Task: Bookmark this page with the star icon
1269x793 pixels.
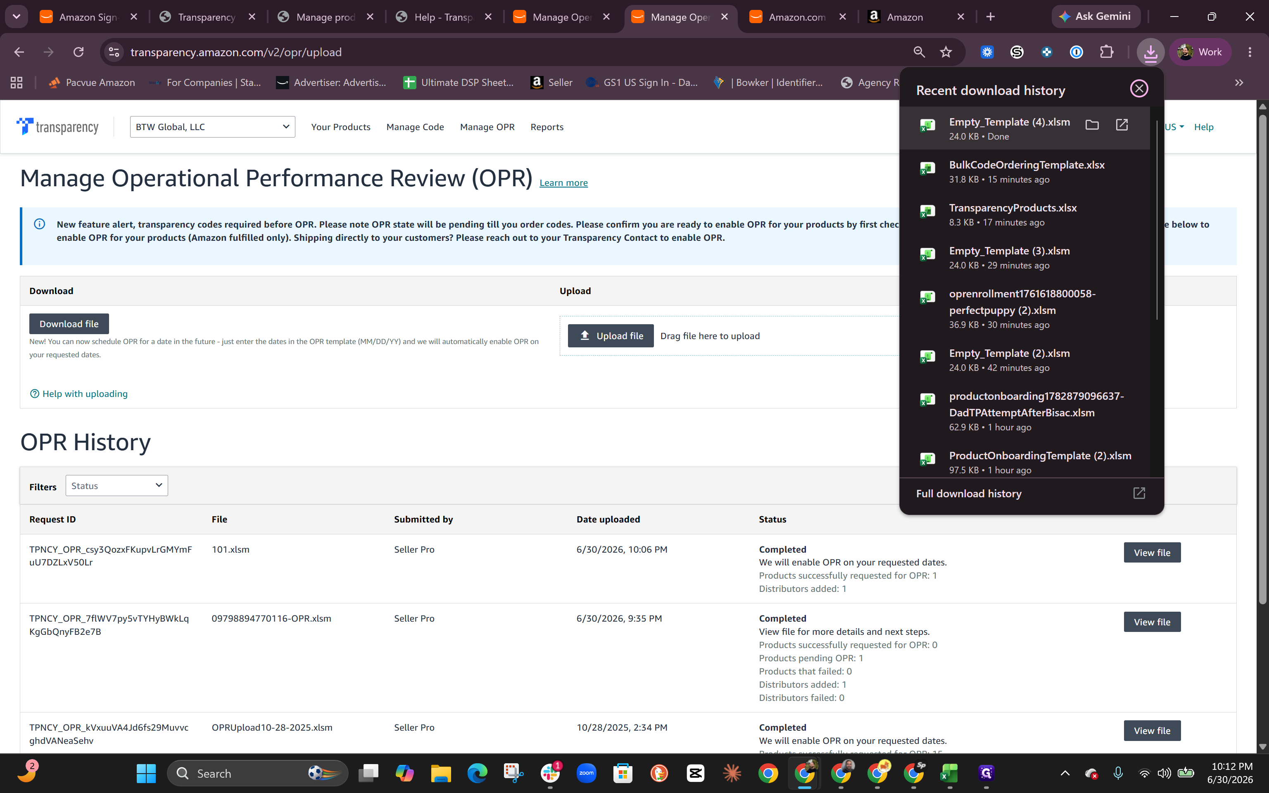Action: (x=946, y=52)
